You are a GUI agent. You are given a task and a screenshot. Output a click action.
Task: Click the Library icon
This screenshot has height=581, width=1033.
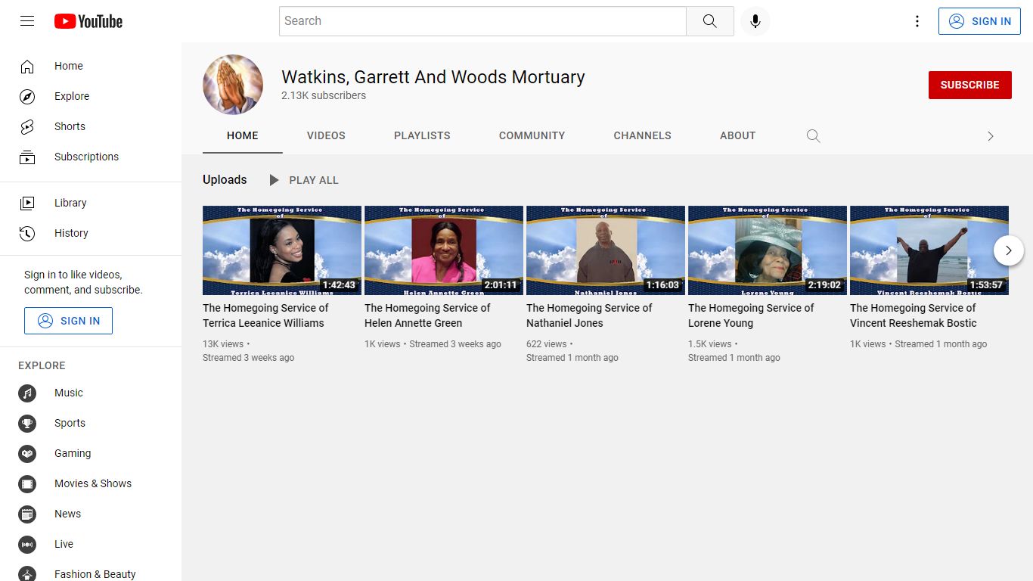tap(27, 203)
